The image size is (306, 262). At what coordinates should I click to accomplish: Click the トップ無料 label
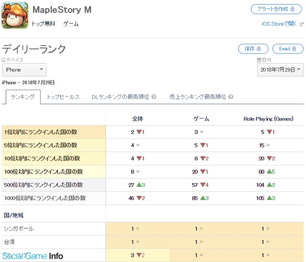[44, 24]
